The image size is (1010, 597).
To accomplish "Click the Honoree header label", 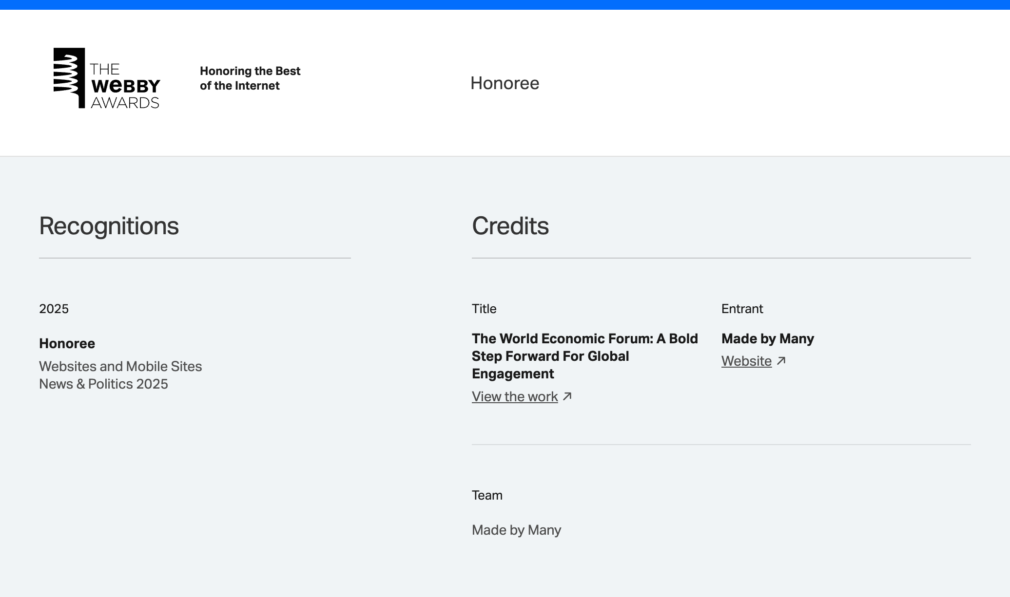I will [505, 83].
